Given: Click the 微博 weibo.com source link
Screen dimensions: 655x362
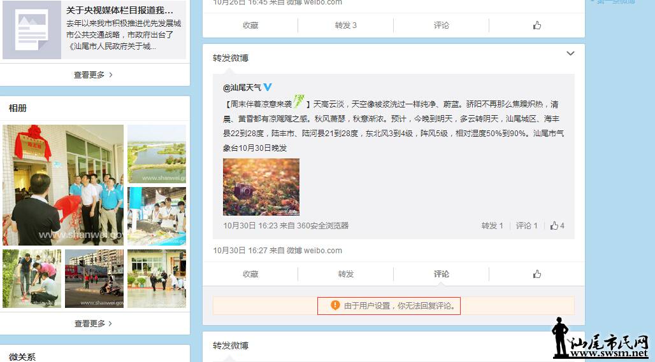Looking at the screenshot, I should (x=314, y=251).
